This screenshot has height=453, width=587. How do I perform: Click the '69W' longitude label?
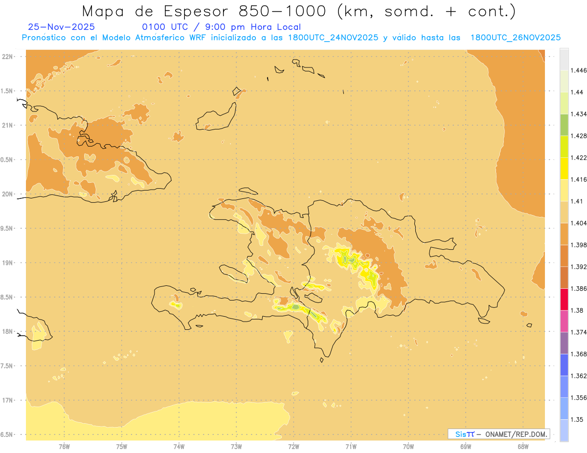pyautogui.click(x=466, y=447)
